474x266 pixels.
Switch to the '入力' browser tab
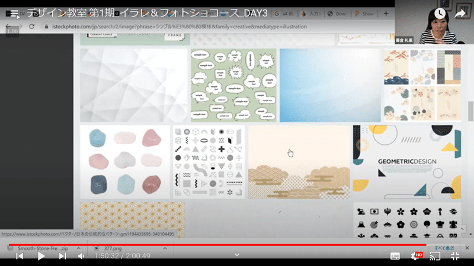tap(311, 14)
